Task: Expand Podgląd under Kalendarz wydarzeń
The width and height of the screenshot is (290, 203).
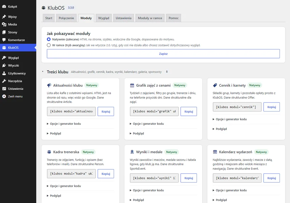Action: click(220, 200)
